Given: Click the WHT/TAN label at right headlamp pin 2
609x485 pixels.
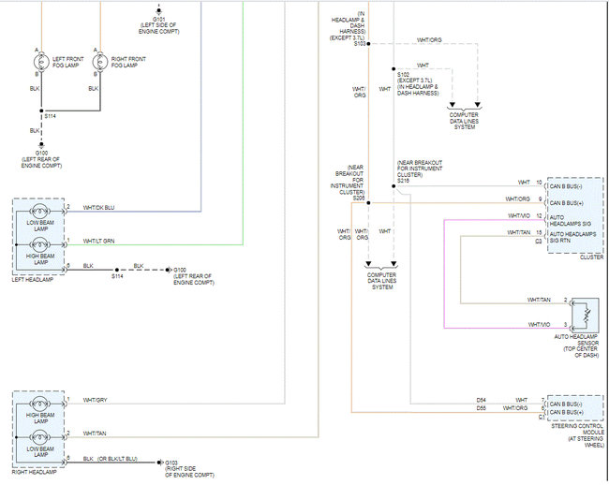Looking at the screenshot, I should coord(95,434).
